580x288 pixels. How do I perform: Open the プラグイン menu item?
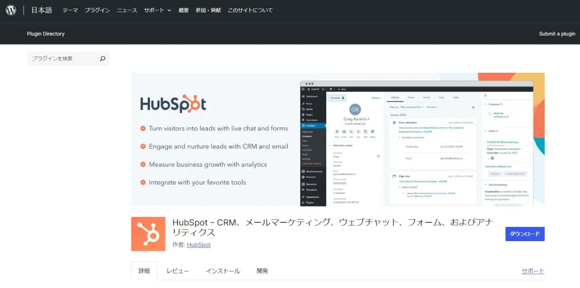(97, 10)
